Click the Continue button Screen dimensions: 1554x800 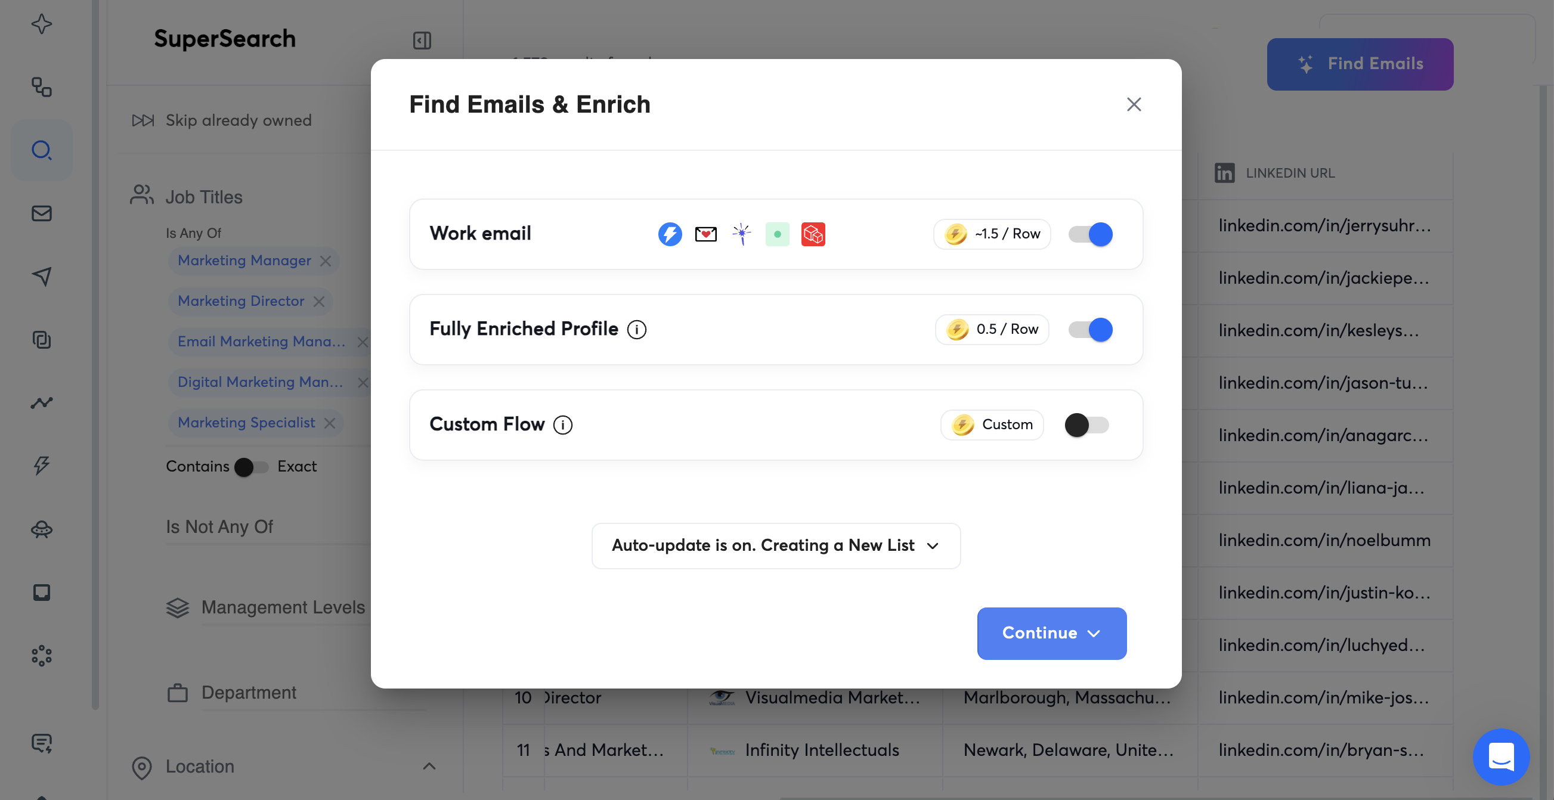1051,633
